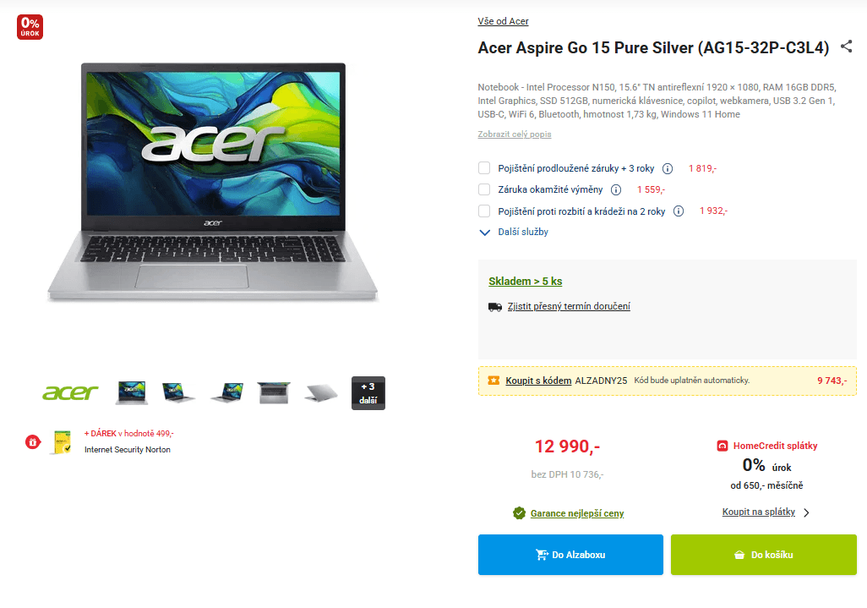The image size is (867, 608).
Task: Click the red gift icon near Norton
Action: pos(33,442)
